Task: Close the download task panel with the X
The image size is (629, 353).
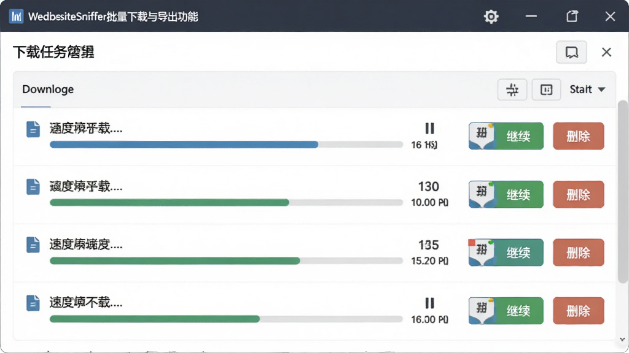Action: point(606,52)
